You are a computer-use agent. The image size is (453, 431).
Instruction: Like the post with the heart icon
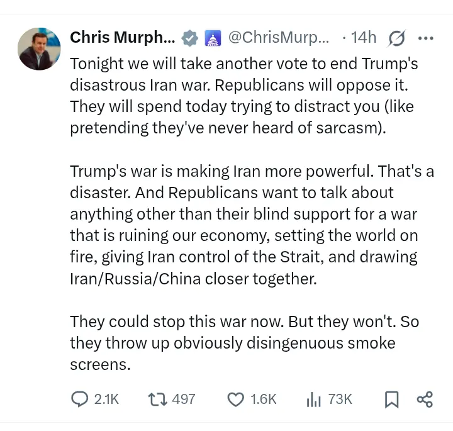click(x=235, y=399)
